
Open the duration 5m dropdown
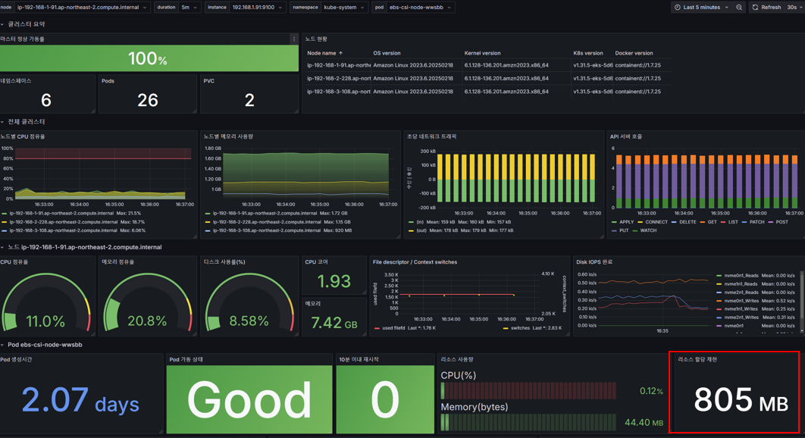pos(189,7)
